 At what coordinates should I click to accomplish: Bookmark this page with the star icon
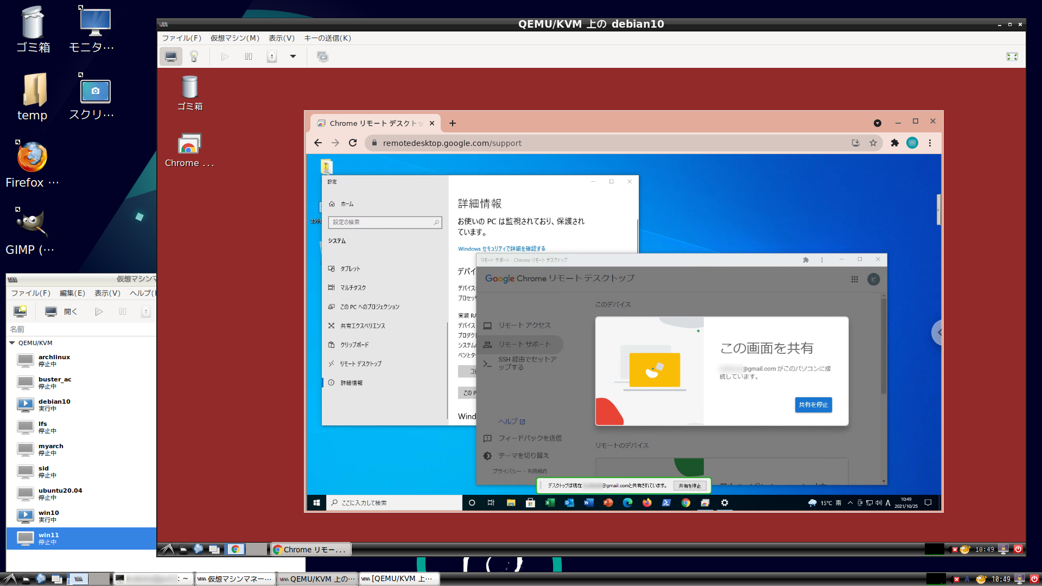pyautogui.click(x=873, y=143)
